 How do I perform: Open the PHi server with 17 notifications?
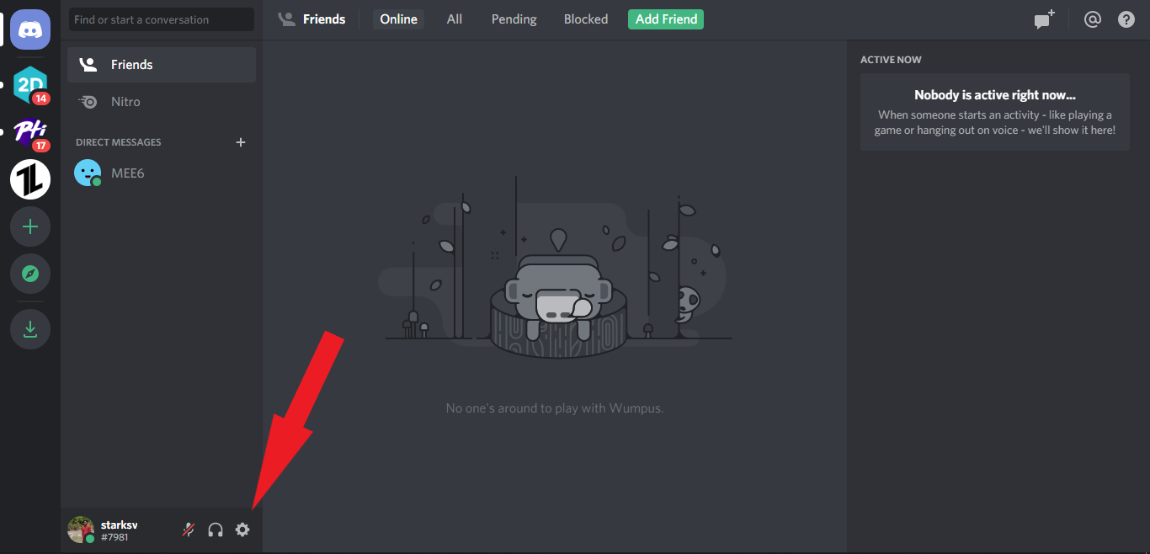(30, 132)
